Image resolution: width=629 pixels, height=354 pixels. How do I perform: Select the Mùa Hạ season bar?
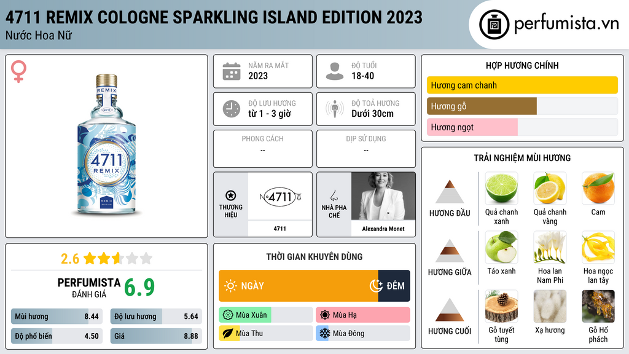coord(362,315)
